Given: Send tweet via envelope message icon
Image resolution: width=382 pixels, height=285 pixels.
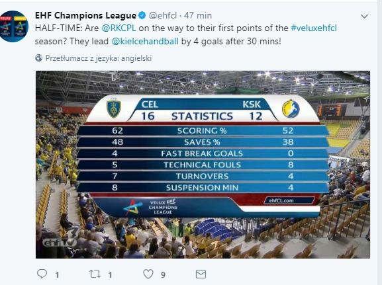Looking at the screenshot, I should click(201, 274).
